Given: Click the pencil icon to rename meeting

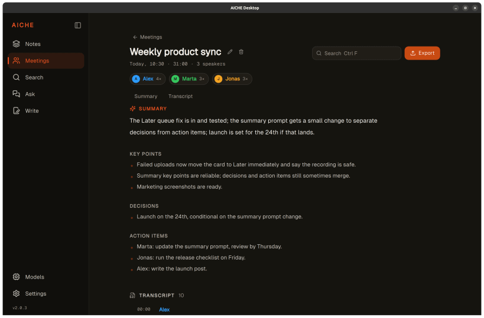Looking at the screenshot, I should 230,52.
